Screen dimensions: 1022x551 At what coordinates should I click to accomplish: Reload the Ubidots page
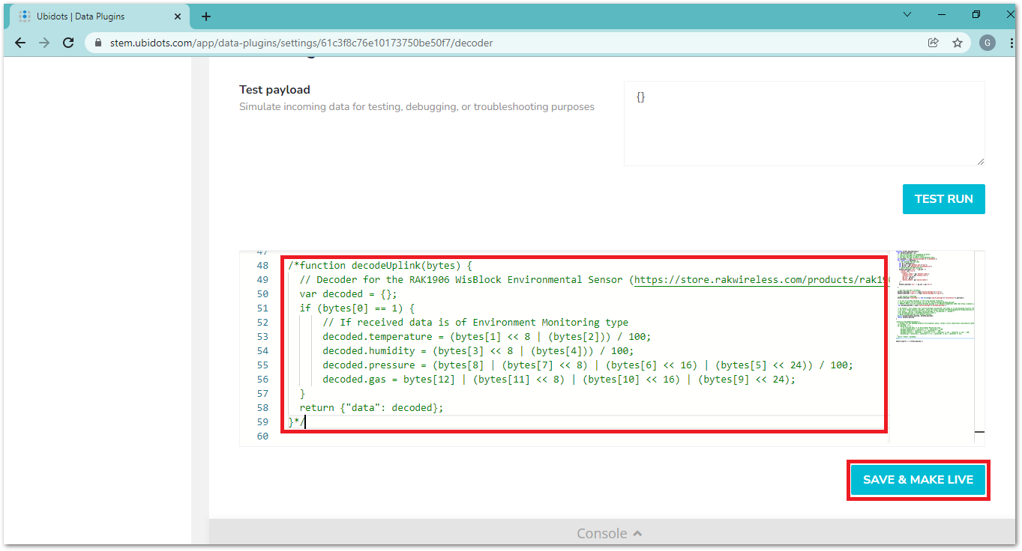(68, 43)
